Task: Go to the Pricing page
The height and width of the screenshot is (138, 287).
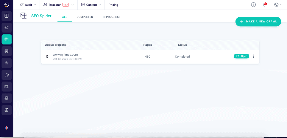Action: click(x=113, y=5)
